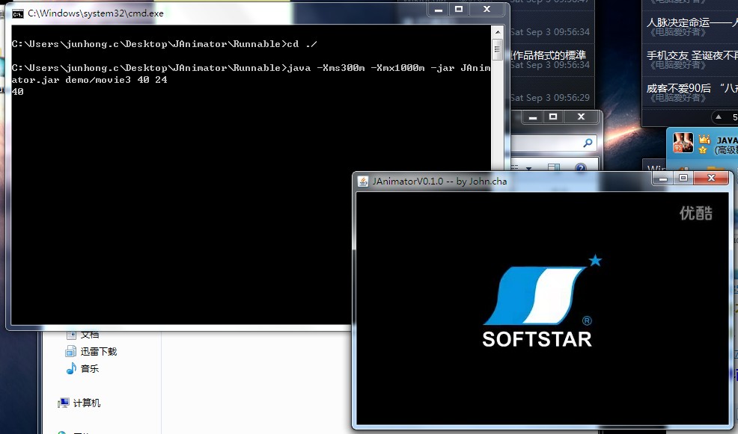Minimize the Explorer window
This screenshot has height=434, width=738.
(x=532, y=117)
